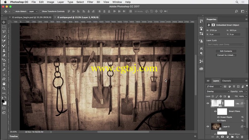Screen dimensions: 249x140
Task: Open the Opacity slider dropdown arrow
Action: (246, 91)
